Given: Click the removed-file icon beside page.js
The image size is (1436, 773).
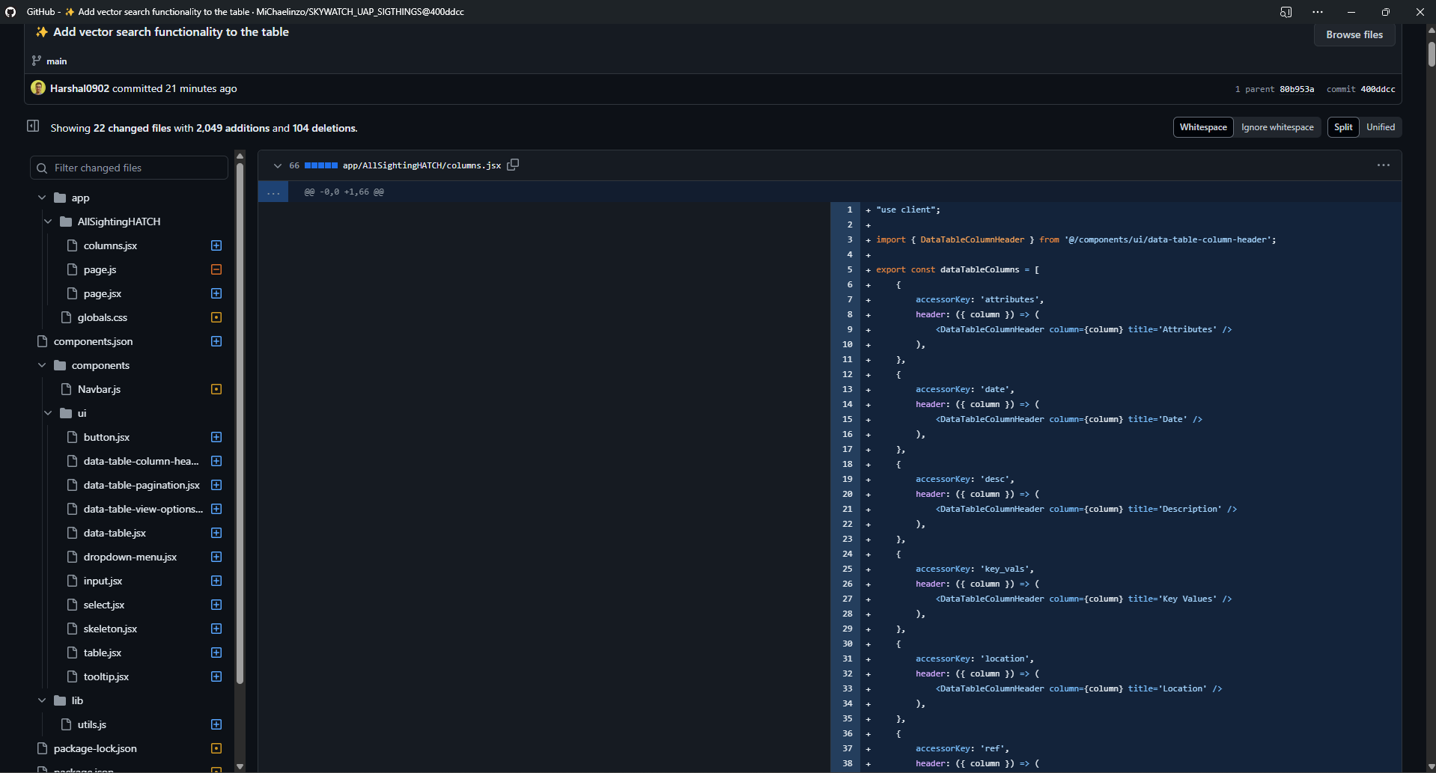Looking at the screenshot, I should click(216, 269).
